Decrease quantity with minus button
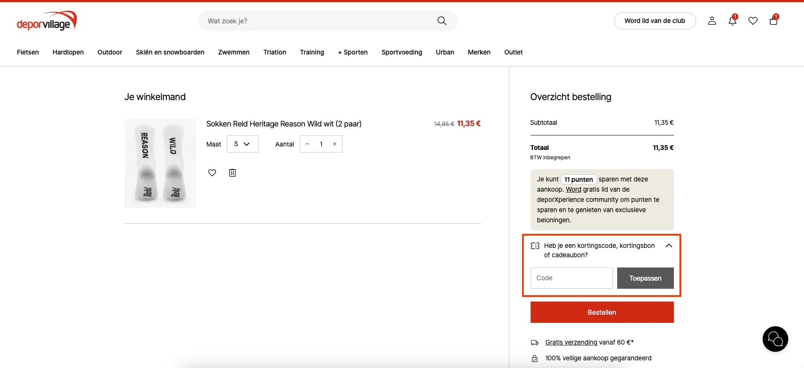This screenshot has width=804, height=368. 307,144
